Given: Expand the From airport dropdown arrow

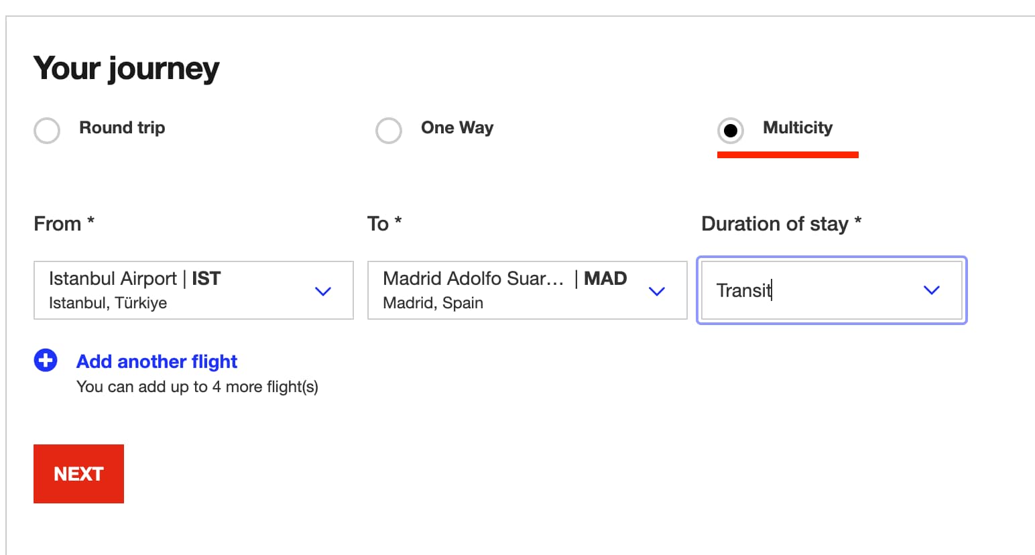Looking at the screenshot, I should coord(323,291).
